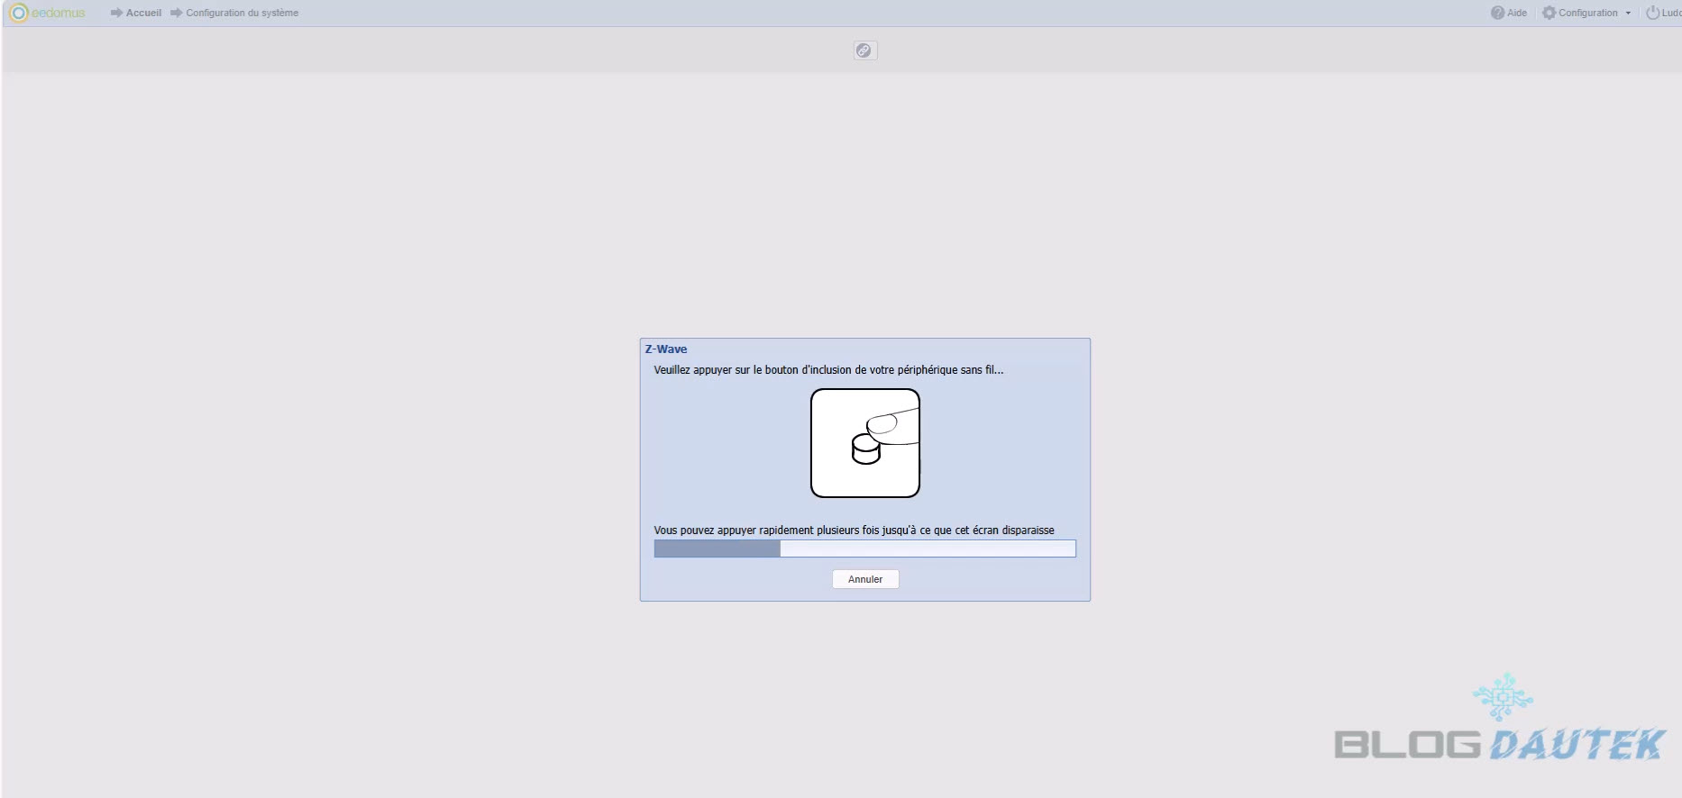Click the Configuration gear icon
The height and width of the screenshot is (798, 1682).
[1549, 13]
